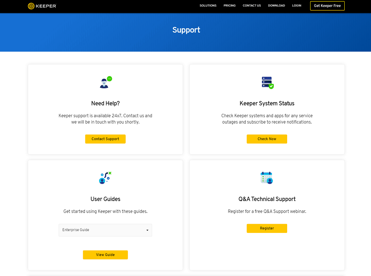Image resolution: width=371 pixels, height=276 pixels.
Task: Open the Solutions menu
Action: tap(208, 6)
